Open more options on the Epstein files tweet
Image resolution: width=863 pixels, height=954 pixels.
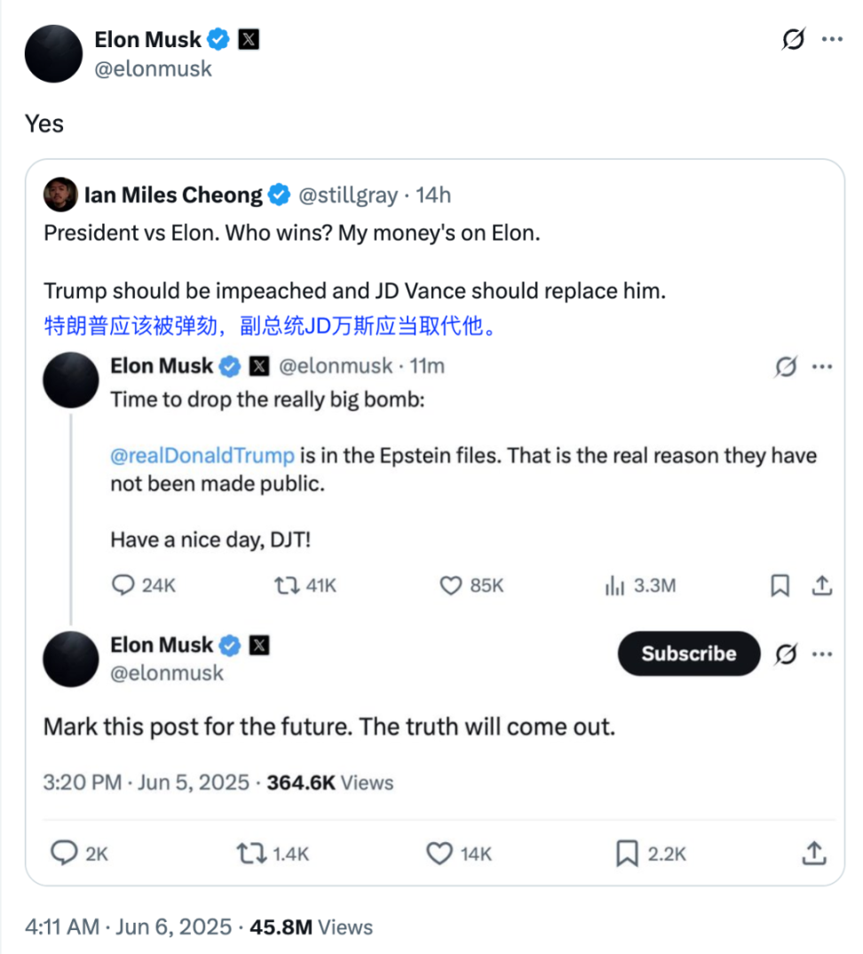coord(821,366)
